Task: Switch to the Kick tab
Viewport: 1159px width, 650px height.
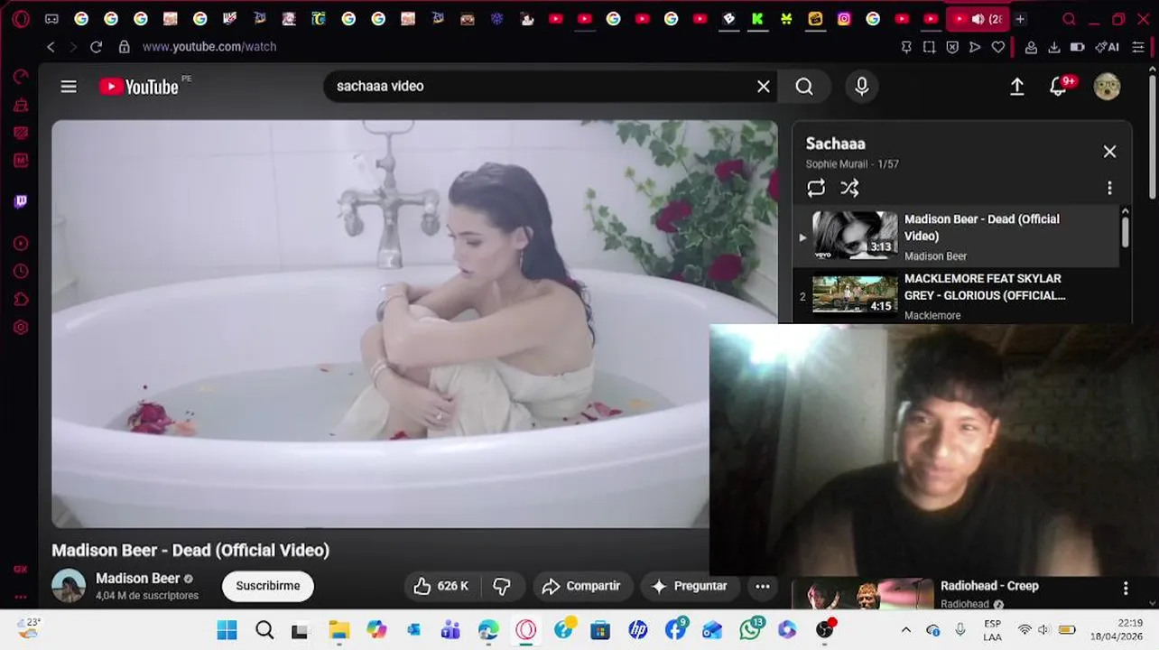Action: pyautogui.click(x=757, y=19)
